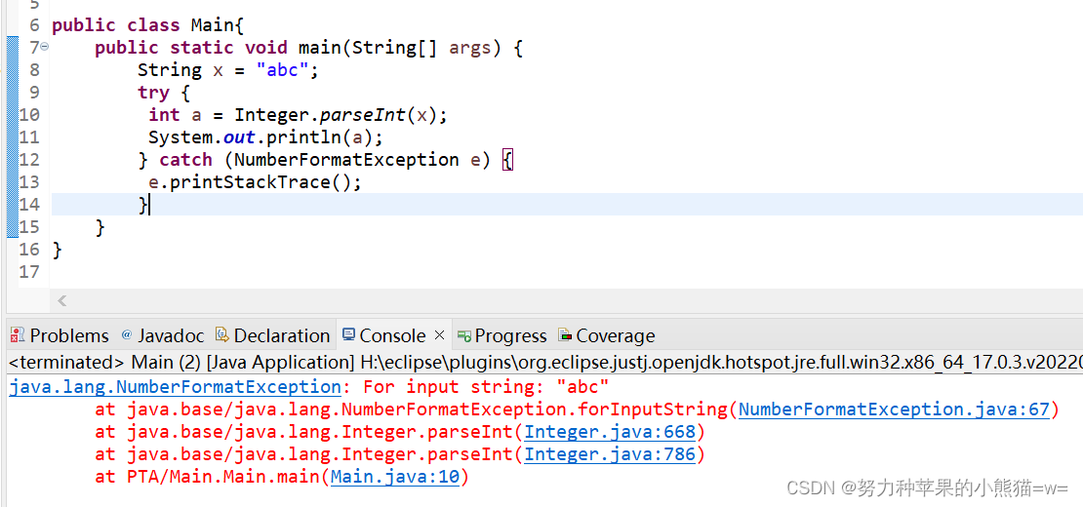Screen dimensions: 1083x507
Task: Click the try keyword on line 9
Action: click(x=153, y=94)
